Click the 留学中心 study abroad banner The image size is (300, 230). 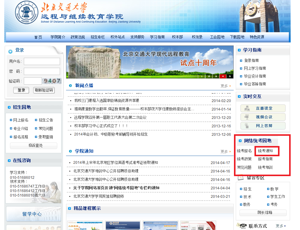[34, 214]
